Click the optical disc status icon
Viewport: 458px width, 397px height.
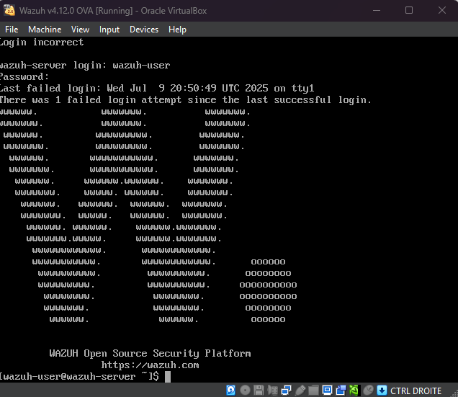[x=245, y=390]
